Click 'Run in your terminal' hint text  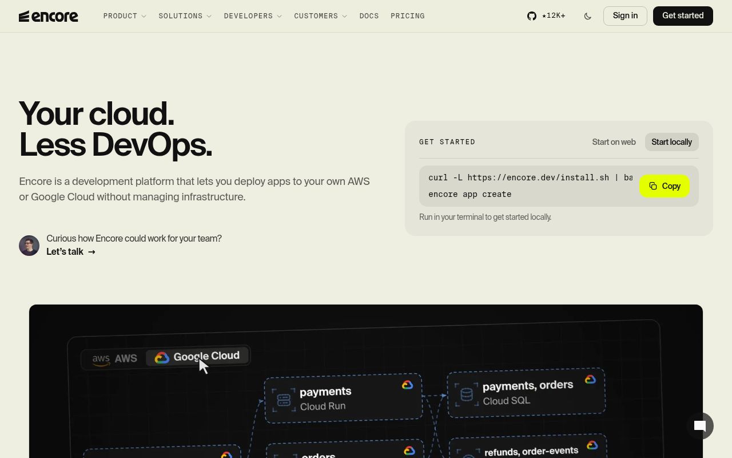[485, 217]
